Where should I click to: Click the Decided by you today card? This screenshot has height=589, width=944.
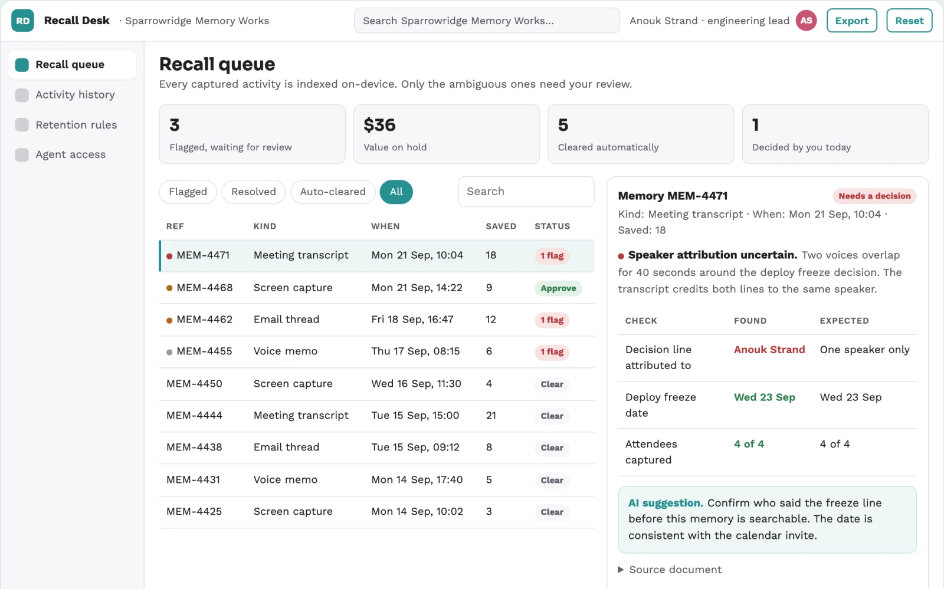(x=835, y=134)
